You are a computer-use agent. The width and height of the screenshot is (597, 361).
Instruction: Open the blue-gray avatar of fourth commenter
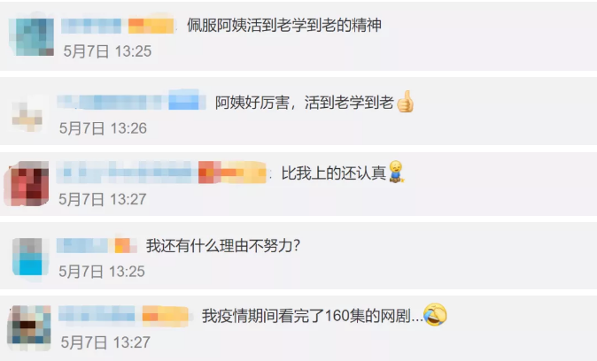(x=30, y=257)
